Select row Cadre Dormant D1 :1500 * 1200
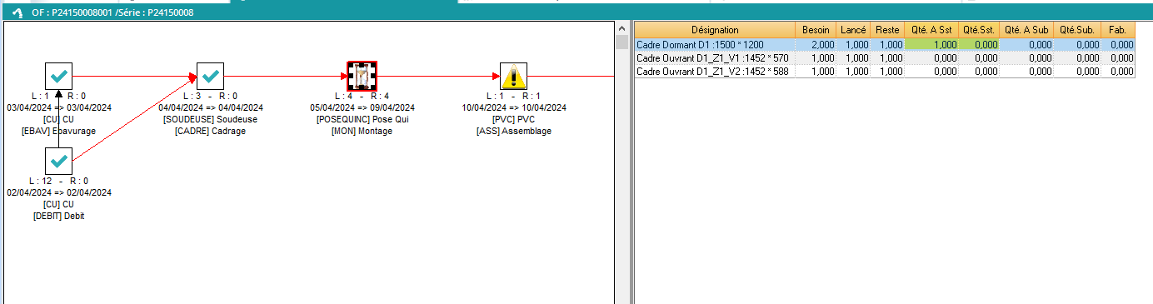The image size is (1153, 304). [x=885, y=45]
